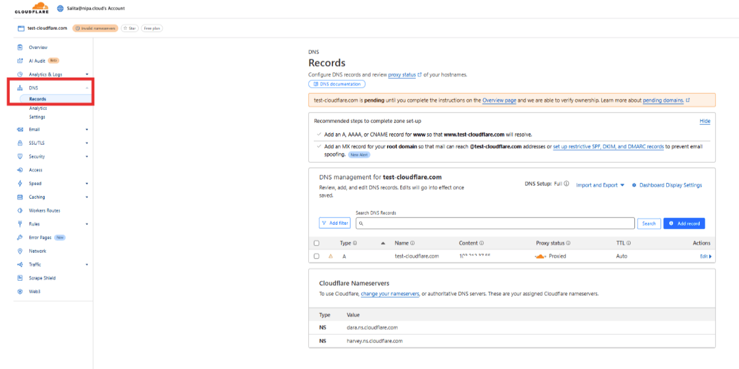
Task: Click the Caching icon in sidebar
Action: (20, 197)
